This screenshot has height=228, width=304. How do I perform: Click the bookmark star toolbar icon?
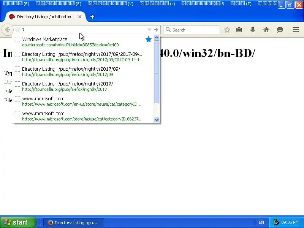pos(227,30)
